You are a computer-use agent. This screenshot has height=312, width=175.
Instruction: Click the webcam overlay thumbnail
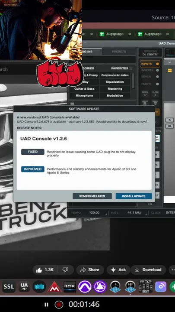[x=41, y=30]
